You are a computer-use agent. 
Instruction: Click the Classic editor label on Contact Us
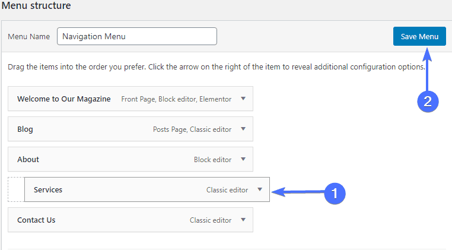coord(211,220)
